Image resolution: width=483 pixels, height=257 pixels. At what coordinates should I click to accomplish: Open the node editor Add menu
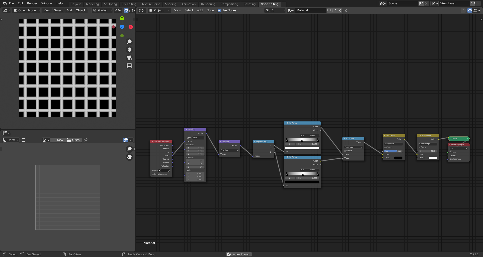[200, 10]
